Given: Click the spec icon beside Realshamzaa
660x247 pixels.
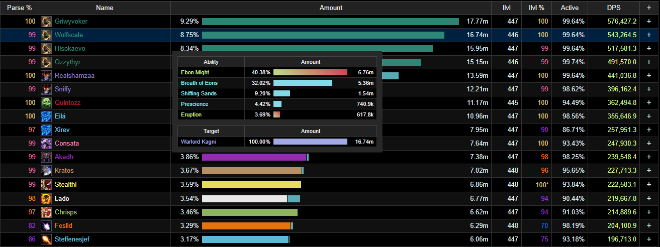Looking at the screenshot, I should 47,76.
